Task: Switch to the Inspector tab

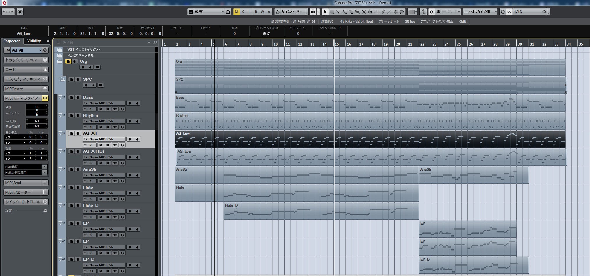Action: [12, 41]
